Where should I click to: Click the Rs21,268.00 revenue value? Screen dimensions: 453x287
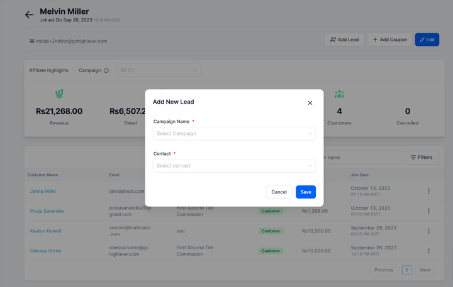59,111
